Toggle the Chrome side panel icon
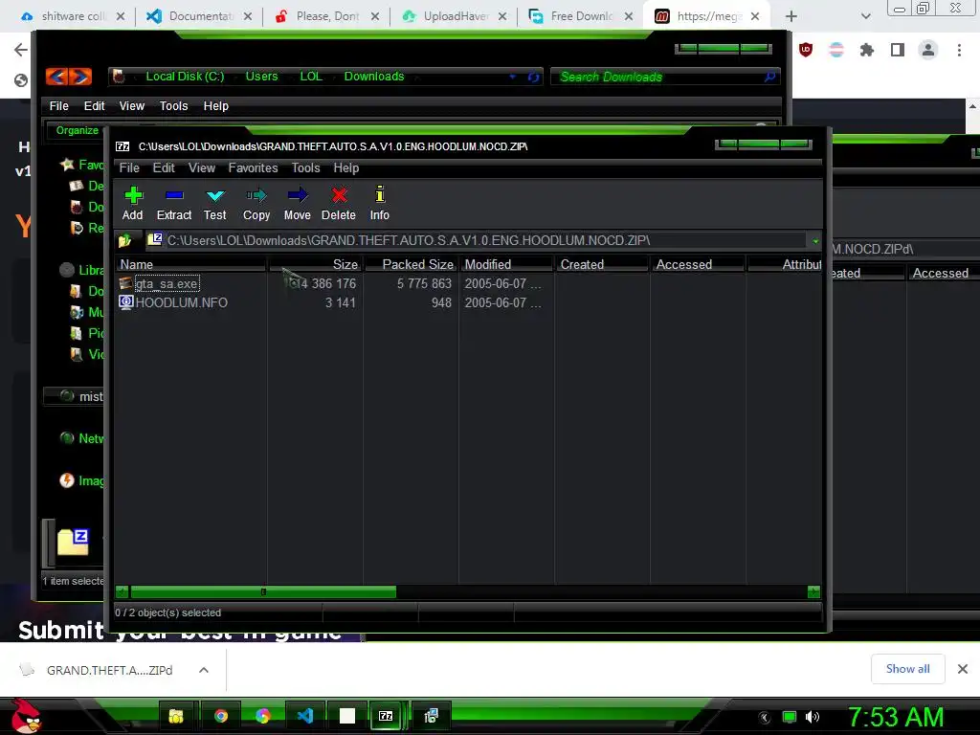This screenshot has height=735, width=980. tap(898, 50)
